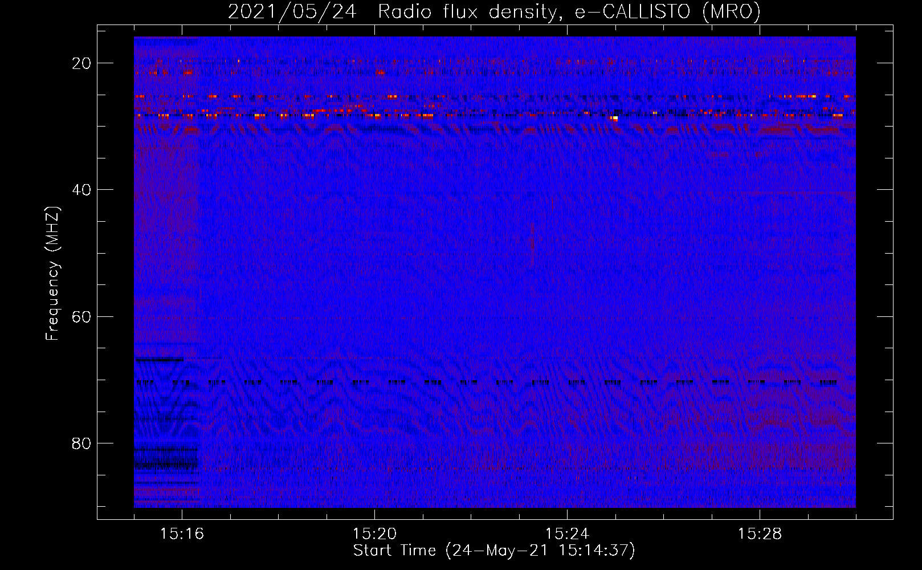Click the 80 frequency tick label

tap(81, 443)
